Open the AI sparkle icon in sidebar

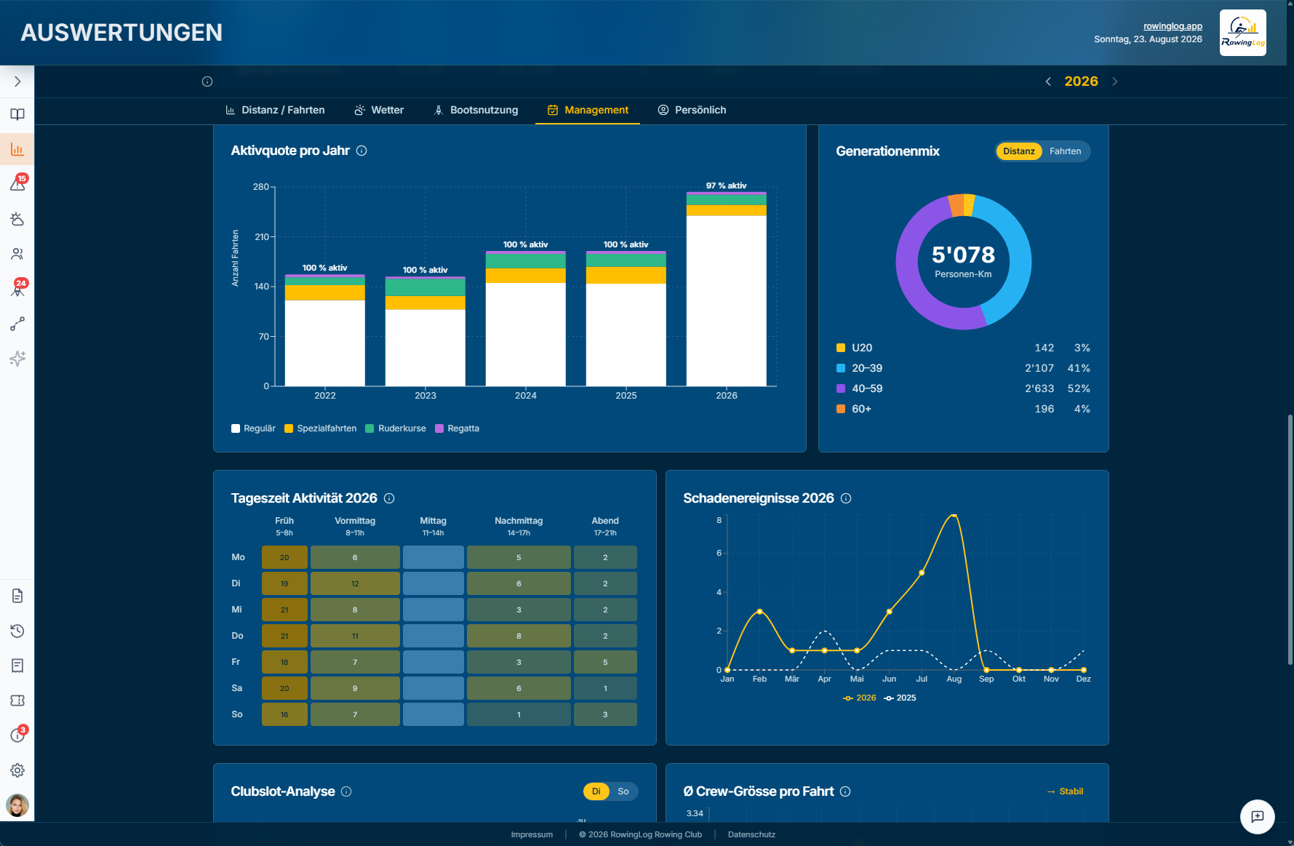[x=17, y=359]
